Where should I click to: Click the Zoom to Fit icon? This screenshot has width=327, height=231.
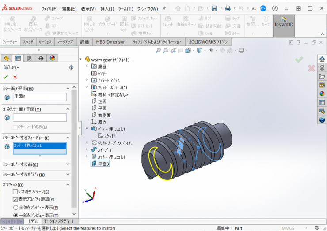coord(158,51)
